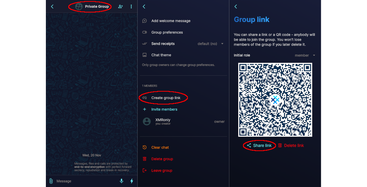Select the XMRonly owner member row
367x187 pixels.
coord(183,122)
